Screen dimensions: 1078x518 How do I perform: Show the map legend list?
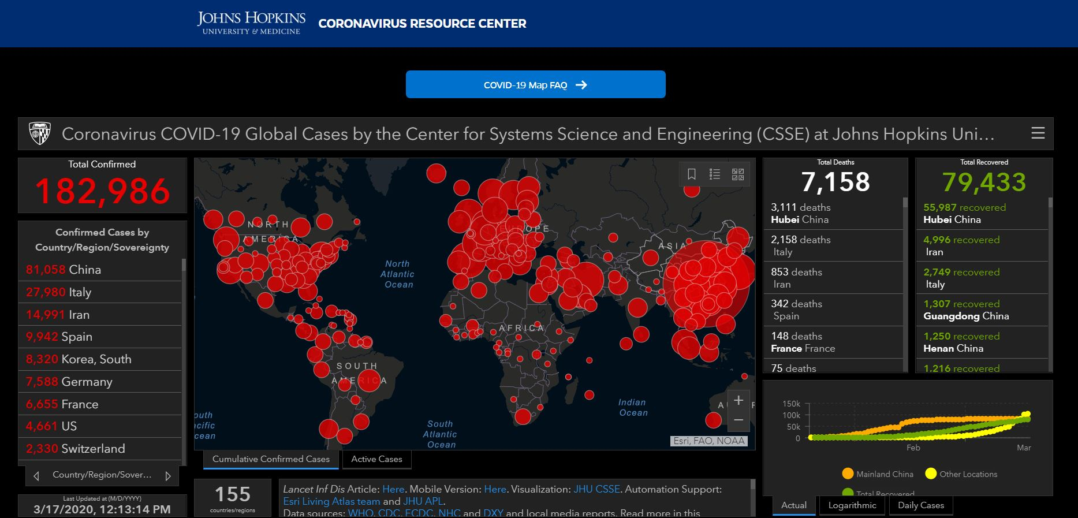[x=715, y=174]
